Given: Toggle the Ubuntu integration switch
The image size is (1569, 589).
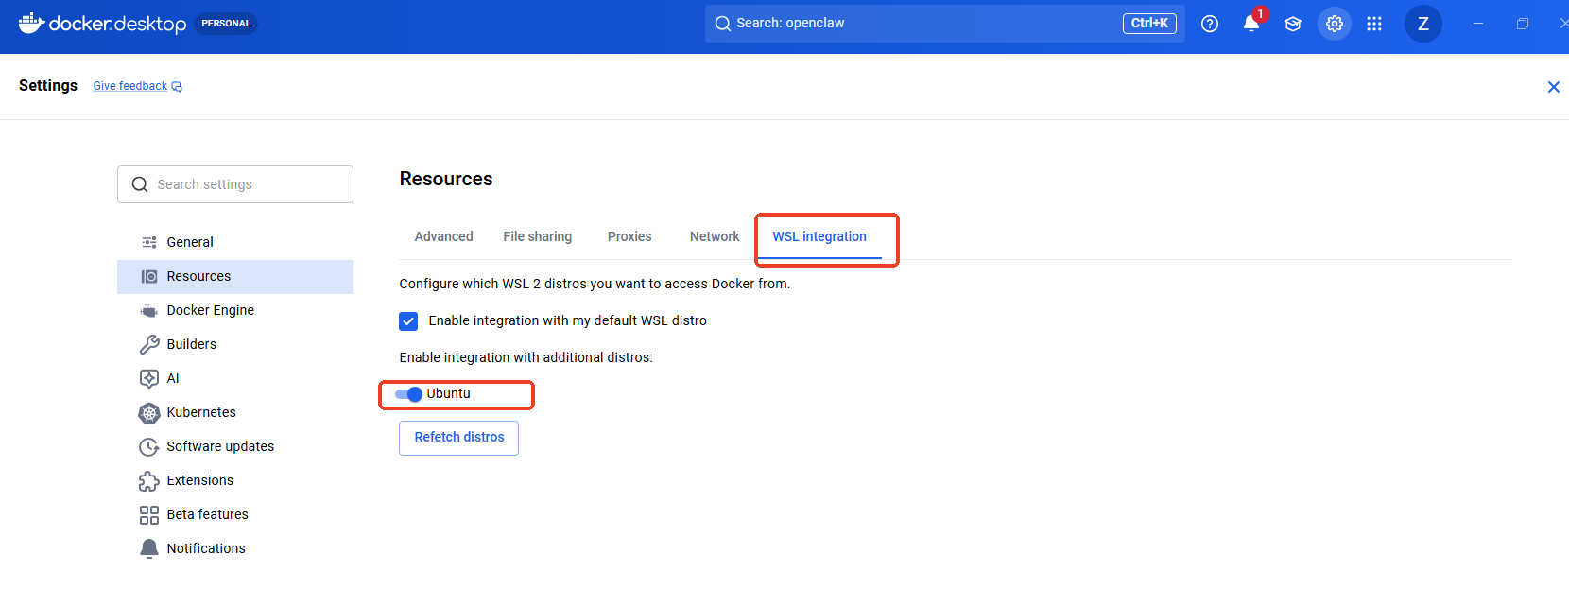Looking at the screenshot, I should [x=408, y=394].
